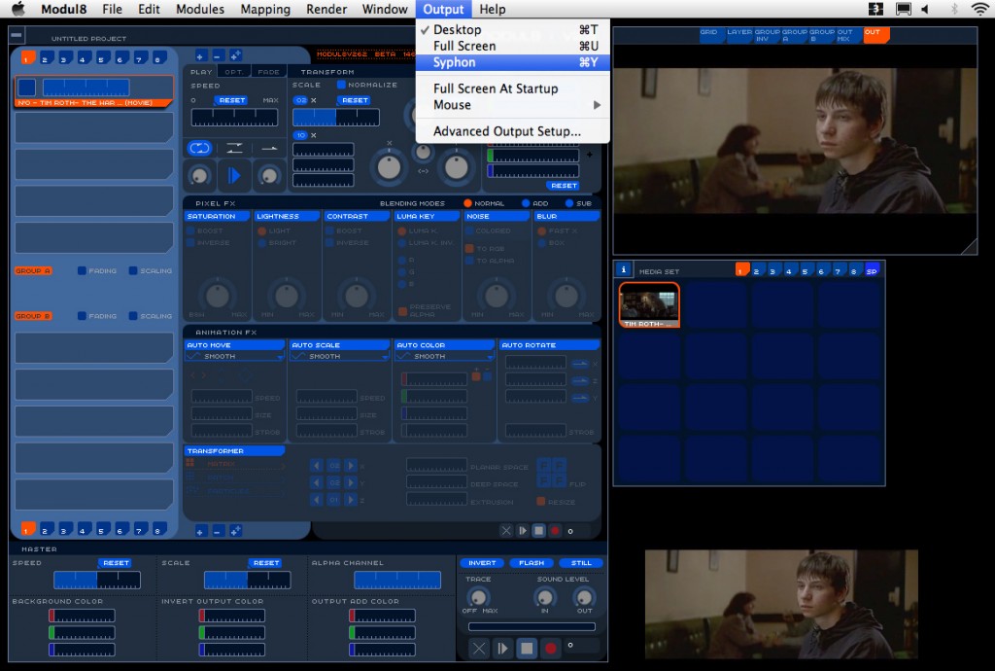This screenshot has height=671, width=995.
Task: Click the top duplicate-layer double-plus icon
Action: point(235,55)
